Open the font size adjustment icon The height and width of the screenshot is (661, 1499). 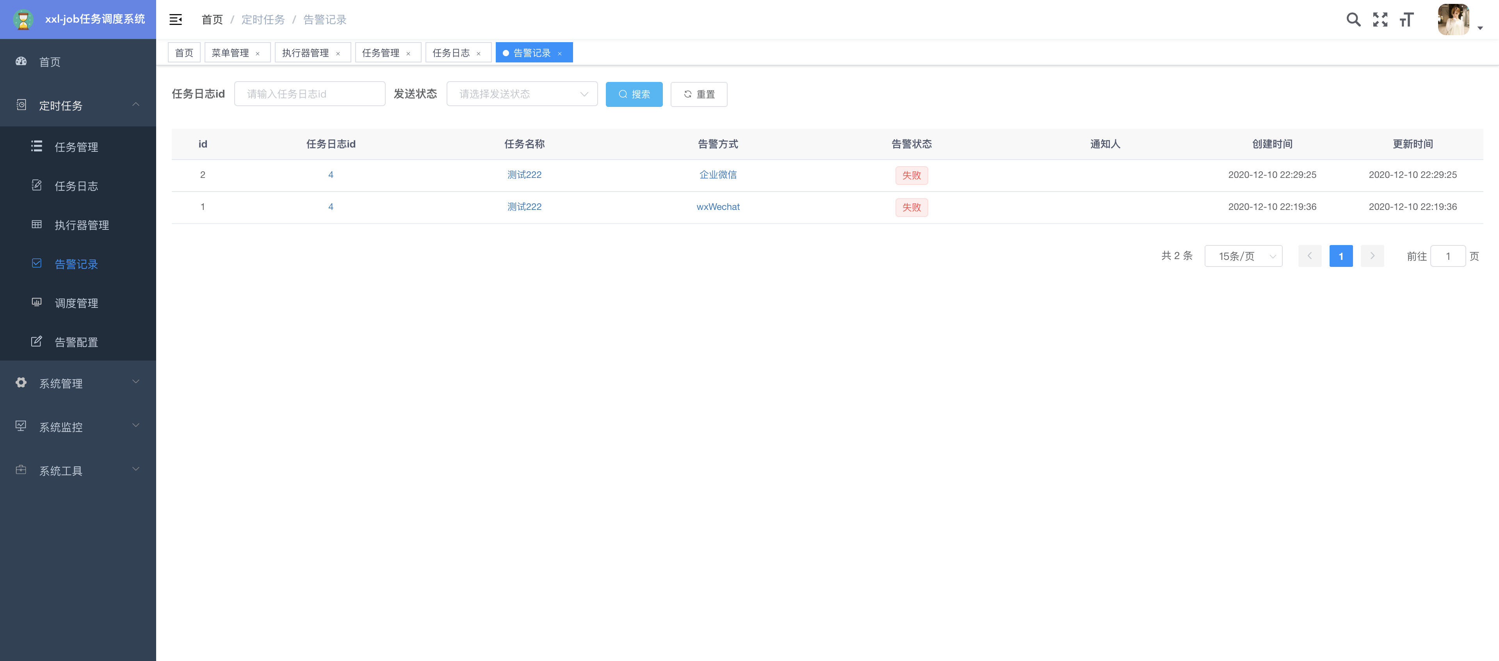click(1406, 20)
